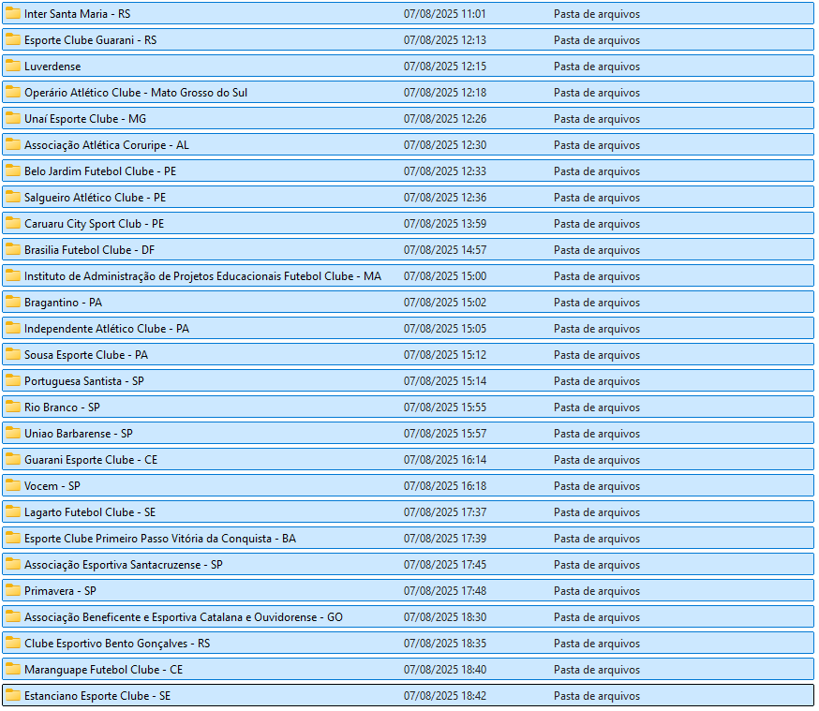Image resolution: width=819 pixels, height=711 pixels.
Task: Select folder icon of Instituto de Administração de Projetos
Action: [x=12, y=275]
